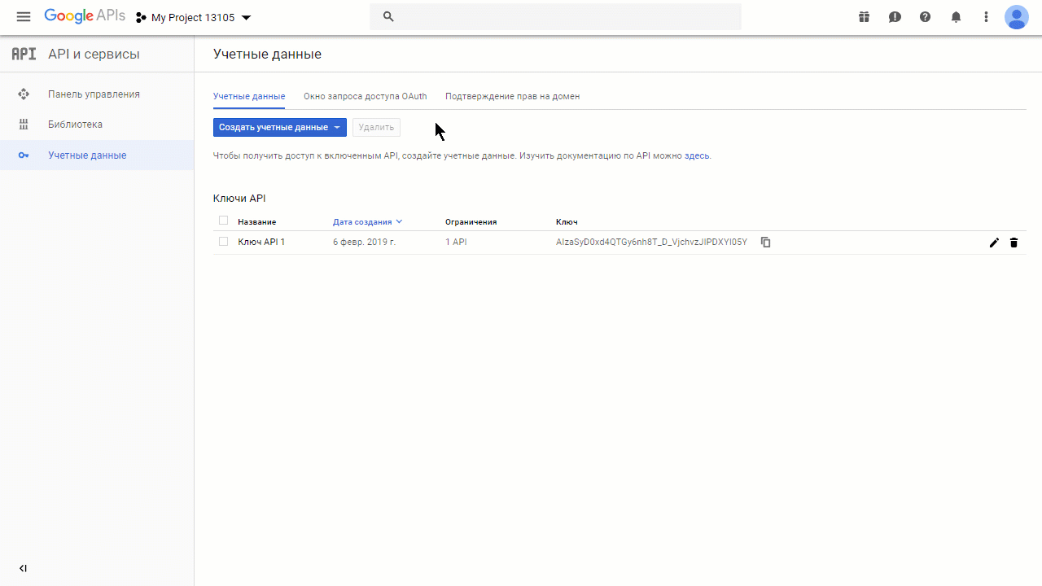Open Библиотека in sidebar
Image resolution: width=1042 pixels, height=586 pixels.
point(75,125)
